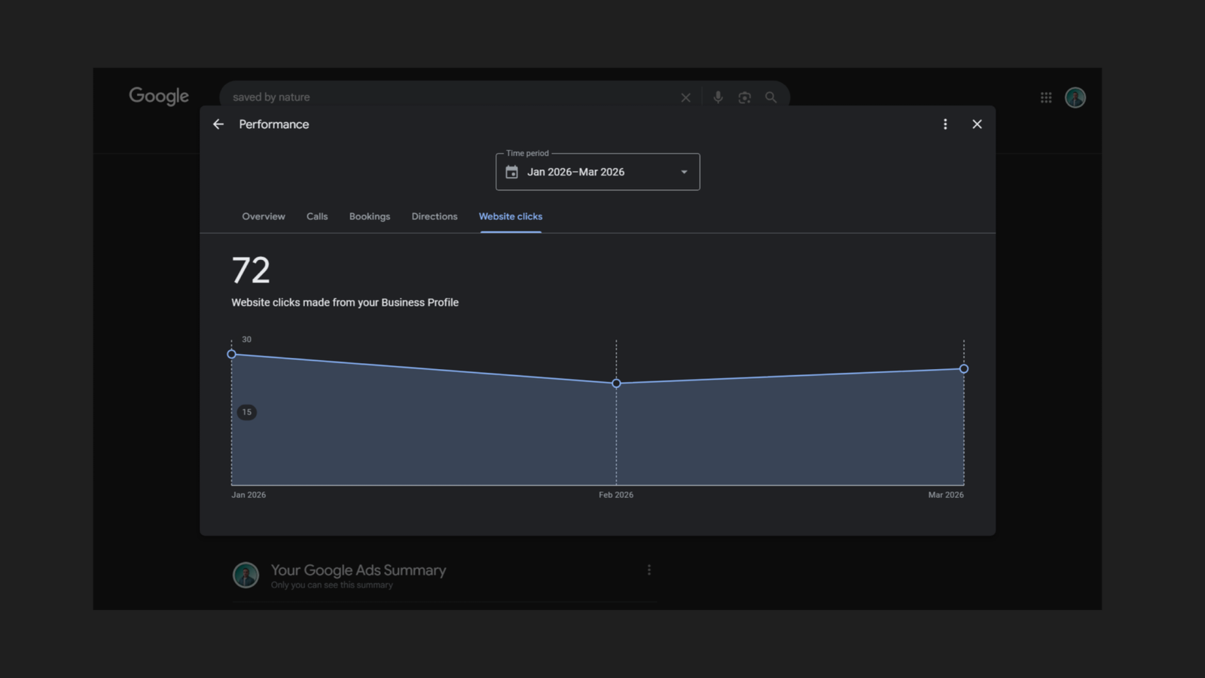This screenshot has width=1205, height=678.
Task: Open the Google apps grid
Action: pyautogui.click(x=1045, y=97)
